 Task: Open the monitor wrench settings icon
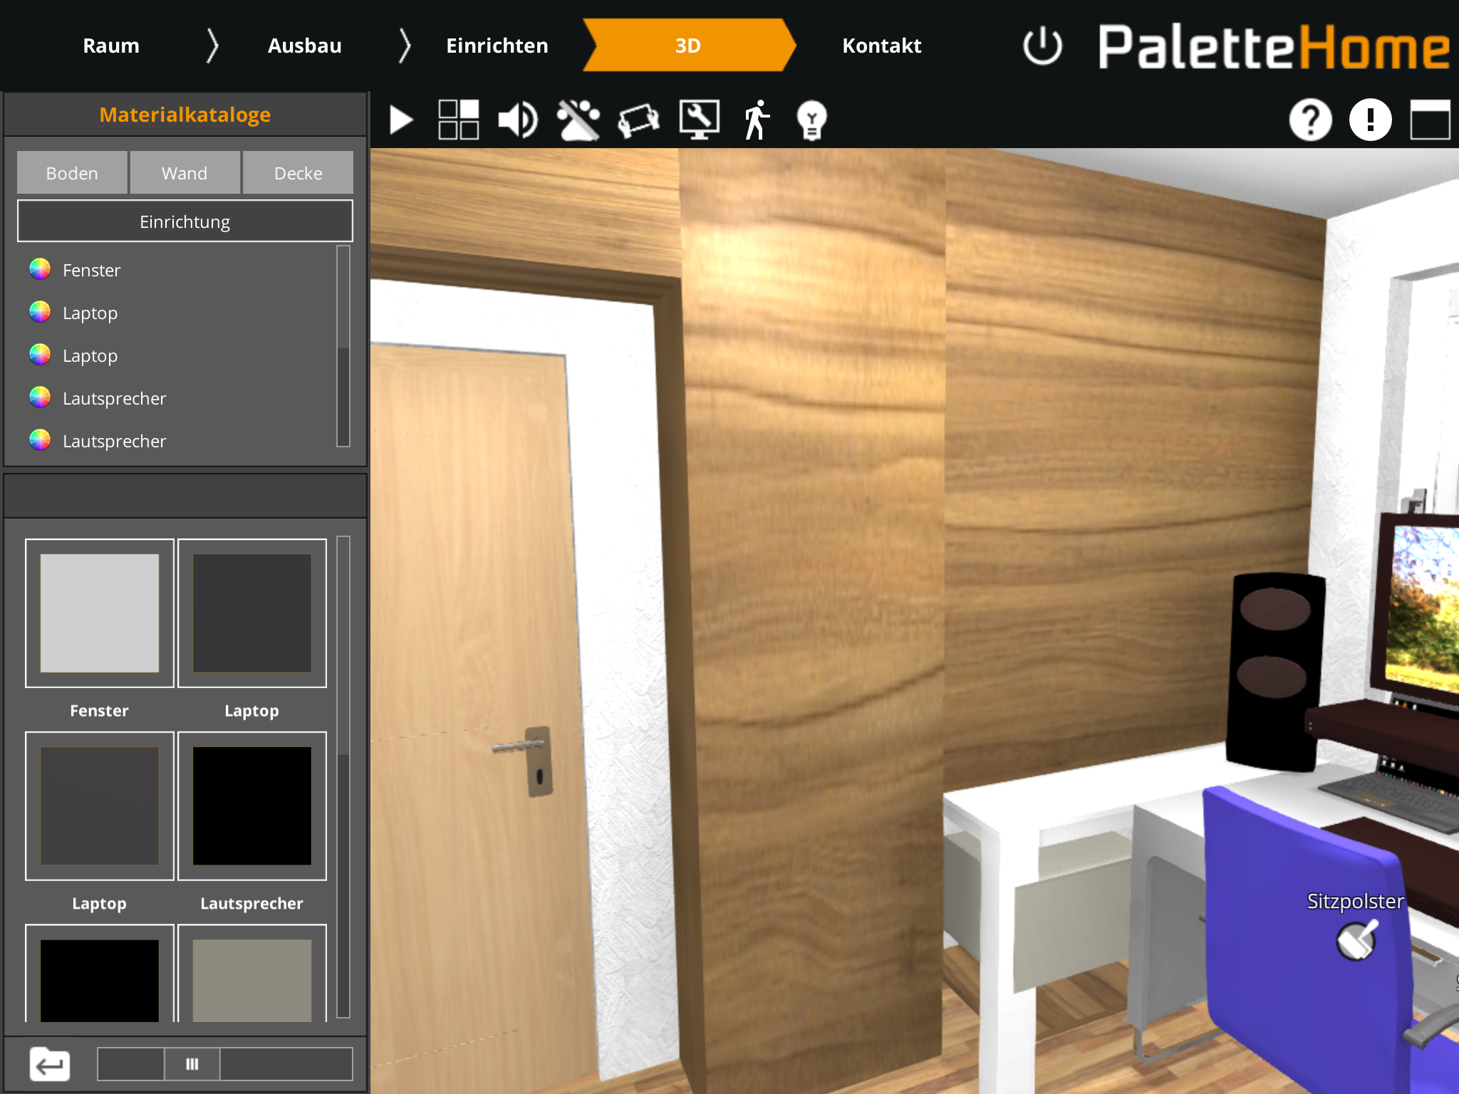tap(699, 120)
